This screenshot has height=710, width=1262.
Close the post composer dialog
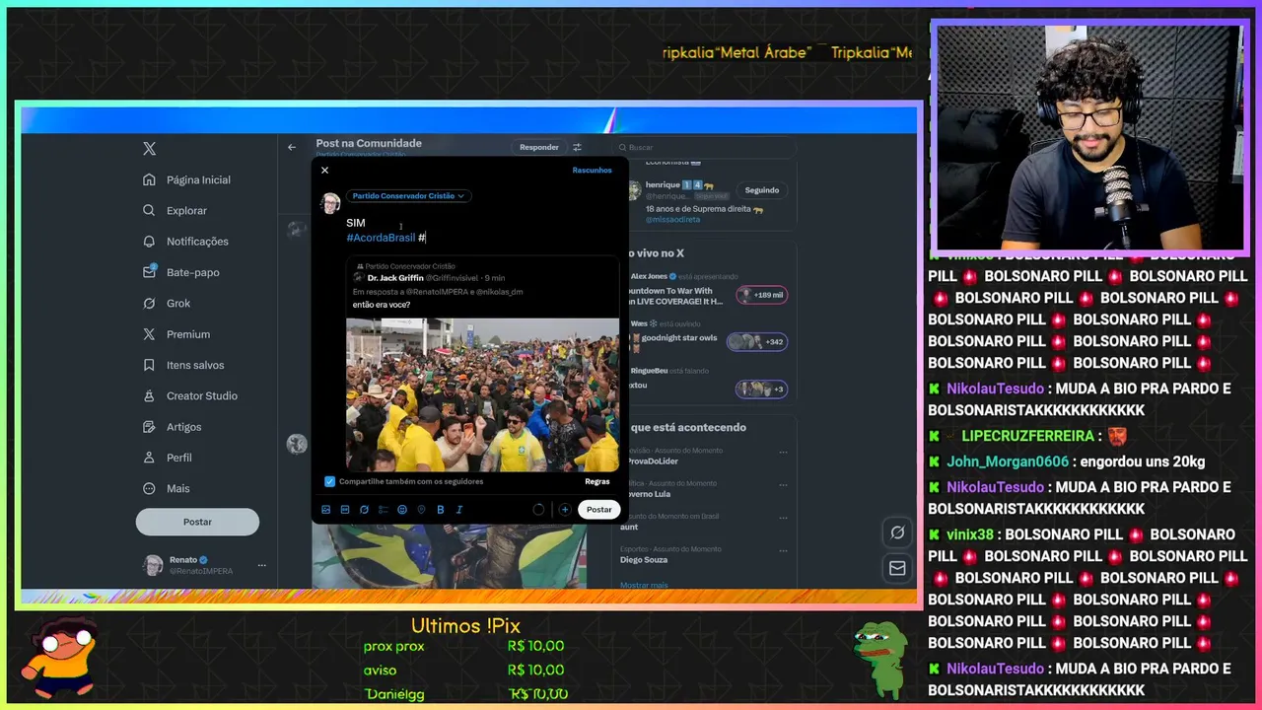tap(324, 171)
